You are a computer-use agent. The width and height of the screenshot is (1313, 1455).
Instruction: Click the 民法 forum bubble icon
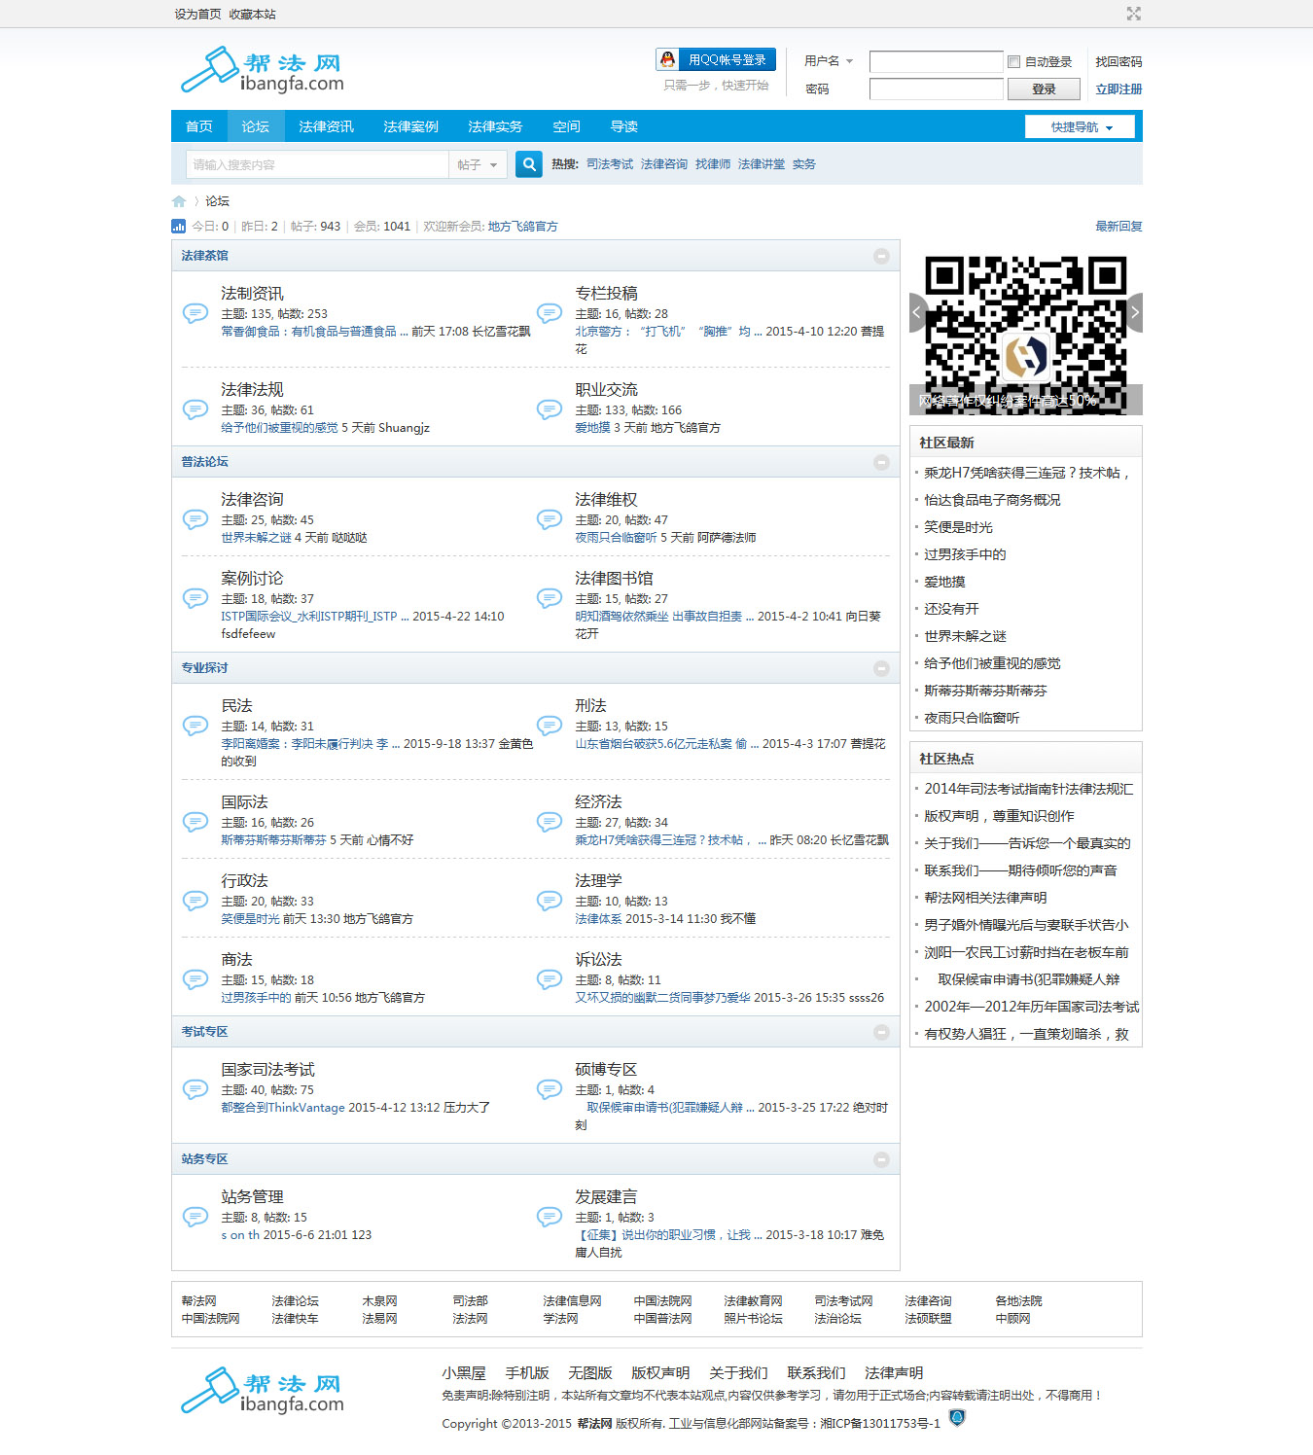click(195, 726)
